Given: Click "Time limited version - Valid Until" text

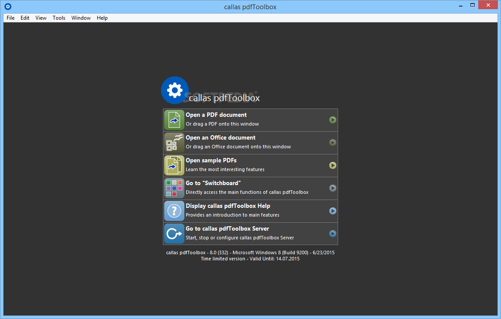Looking at the screenshot, I should [x=250, y=259].
